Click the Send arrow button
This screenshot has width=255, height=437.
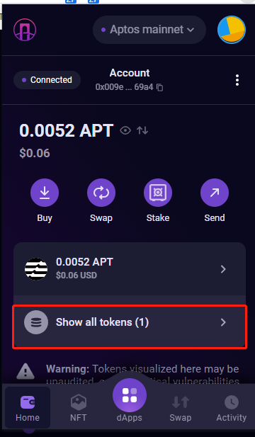click(215, 193)
